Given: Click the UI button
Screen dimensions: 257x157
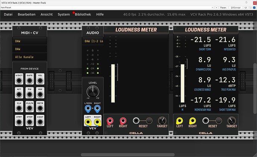Looking at the screenshot, I should pos(245,8).
